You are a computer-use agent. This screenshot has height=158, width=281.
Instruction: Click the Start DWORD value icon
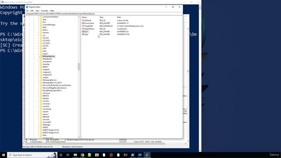(83, 32)
